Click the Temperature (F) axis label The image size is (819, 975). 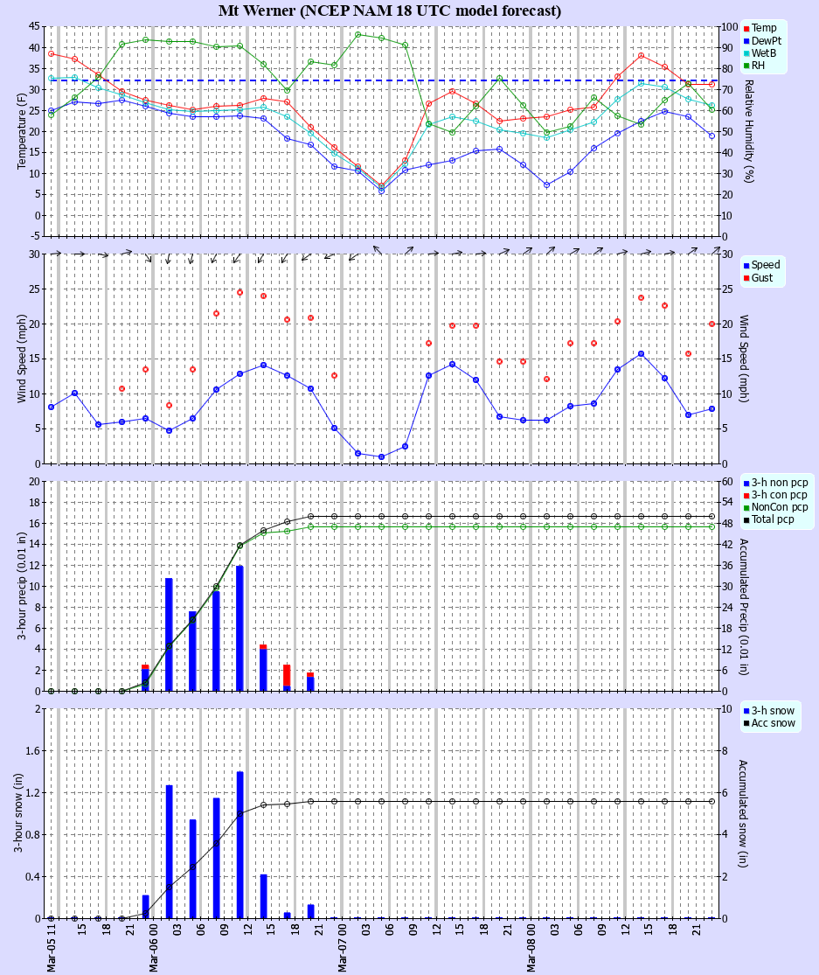pyautogui.click(x=23, y=131)
